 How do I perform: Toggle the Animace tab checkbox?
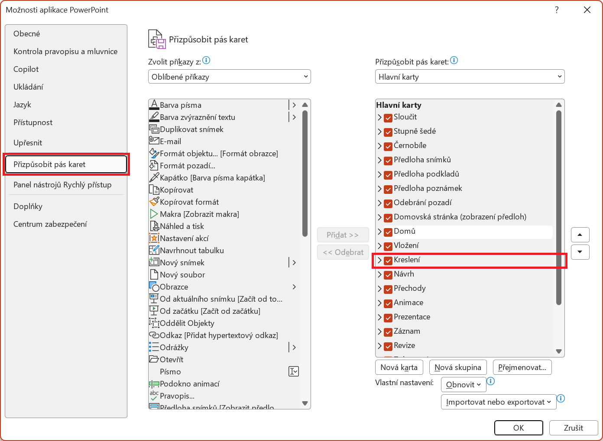click(x=388, y=303)
